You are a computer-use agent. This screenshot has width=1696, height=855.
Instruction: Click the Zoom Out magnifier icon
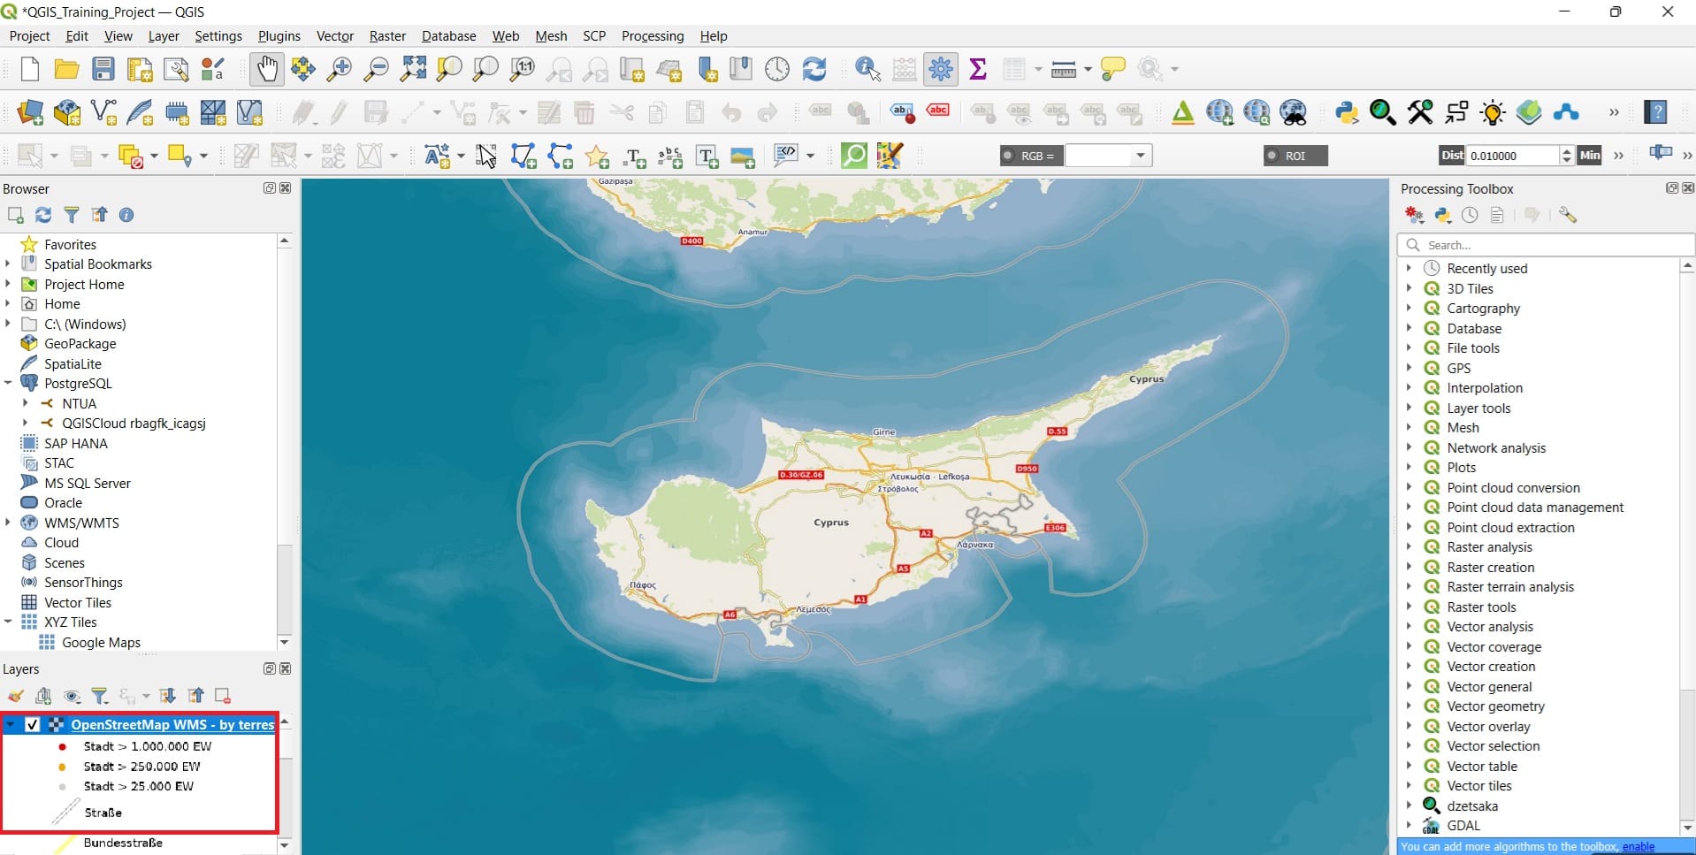pos(377,69)
